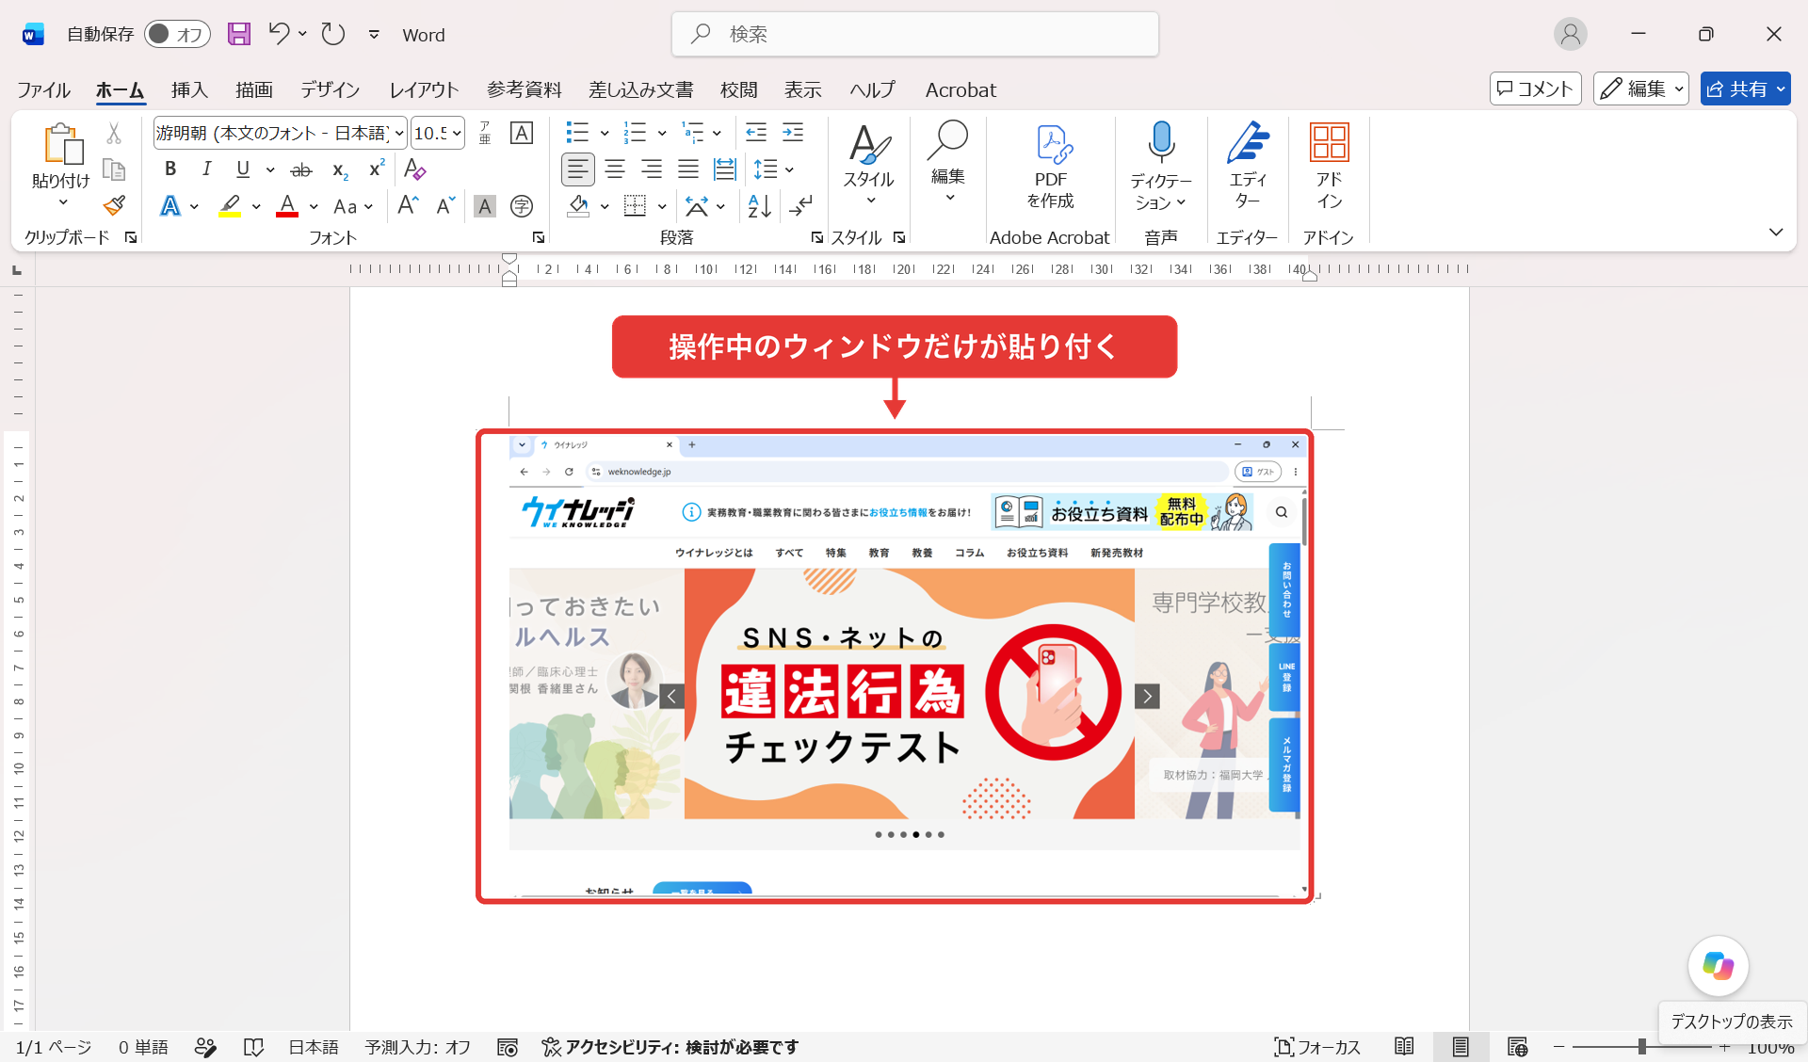Open the Acrobat tab
The width and height of the screenshot is (1808, 1062).
click(x=960, y=89)
